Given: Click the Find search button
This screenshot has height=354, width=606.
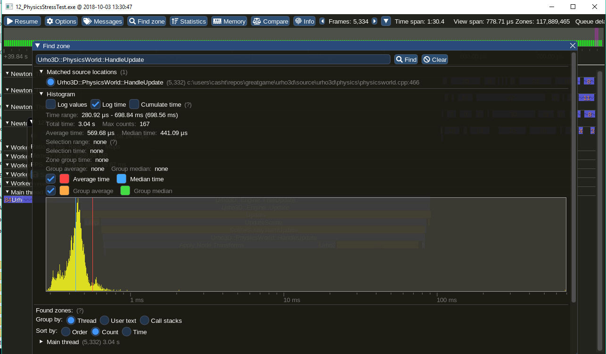Looking at the screenshot, I should point(407,59).
